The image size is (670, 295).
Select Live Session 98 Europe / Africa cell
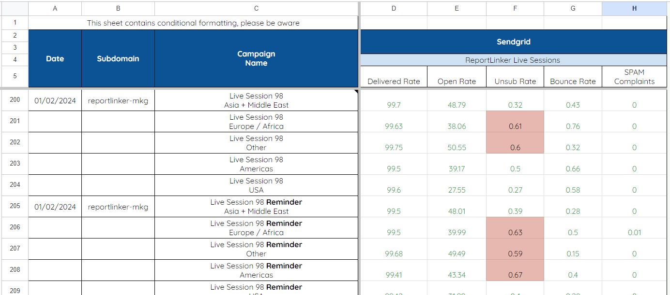tap(256, 122)
